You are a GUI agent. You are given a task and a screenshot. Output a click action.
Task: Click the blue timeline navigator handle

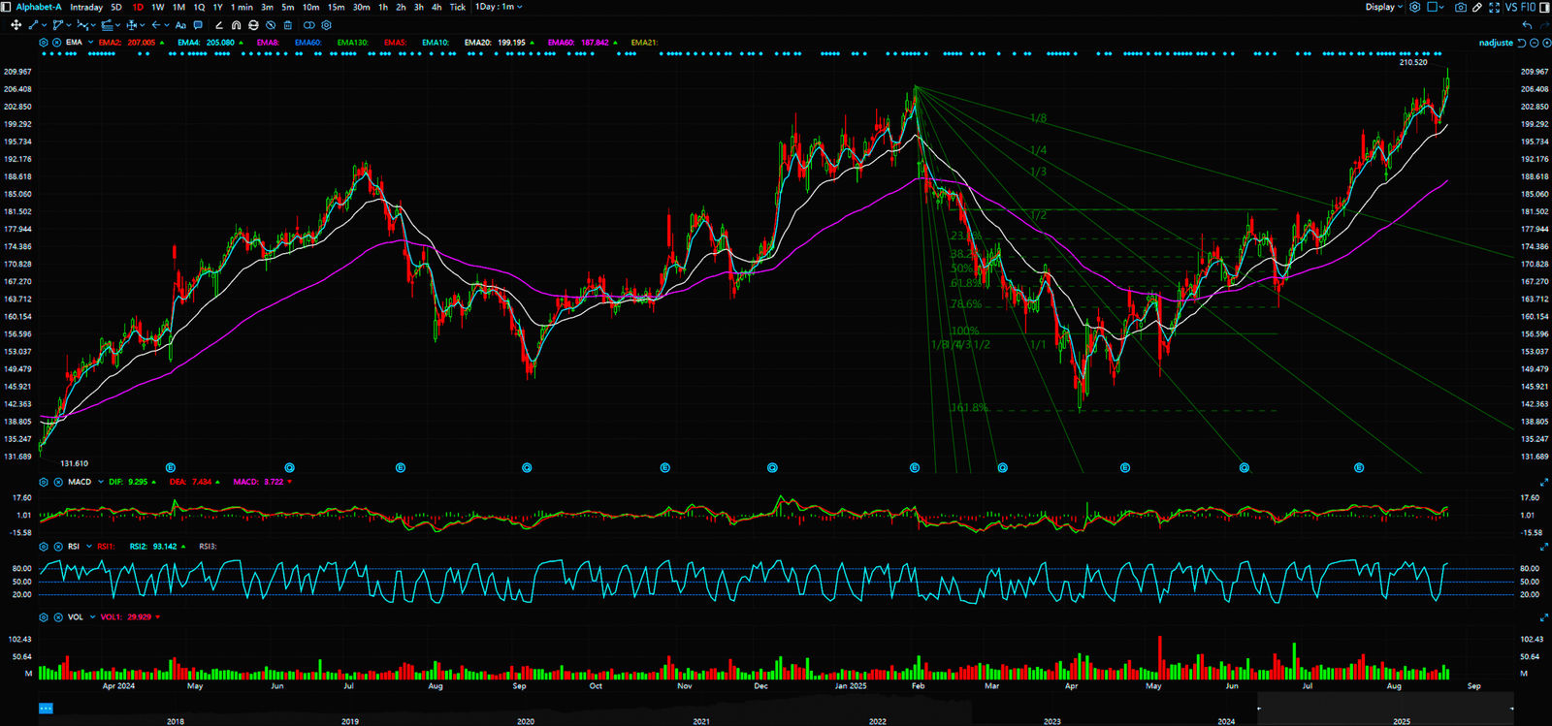46,709
